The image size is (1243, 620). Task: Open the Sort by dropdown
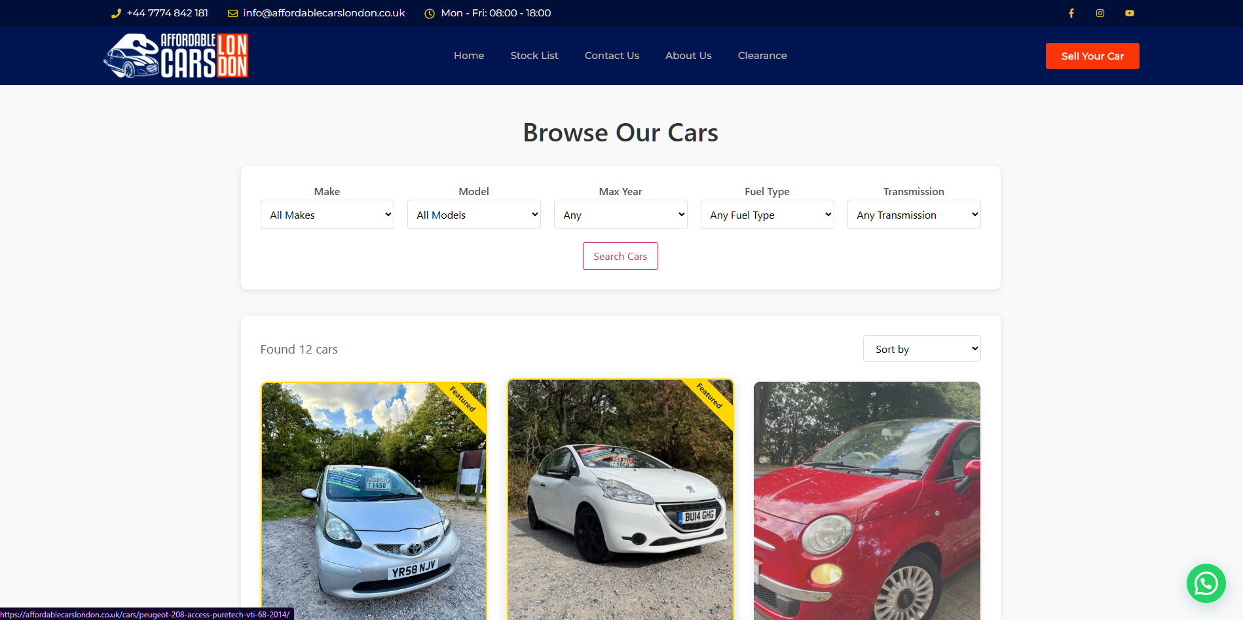click(x=921, y=349)
